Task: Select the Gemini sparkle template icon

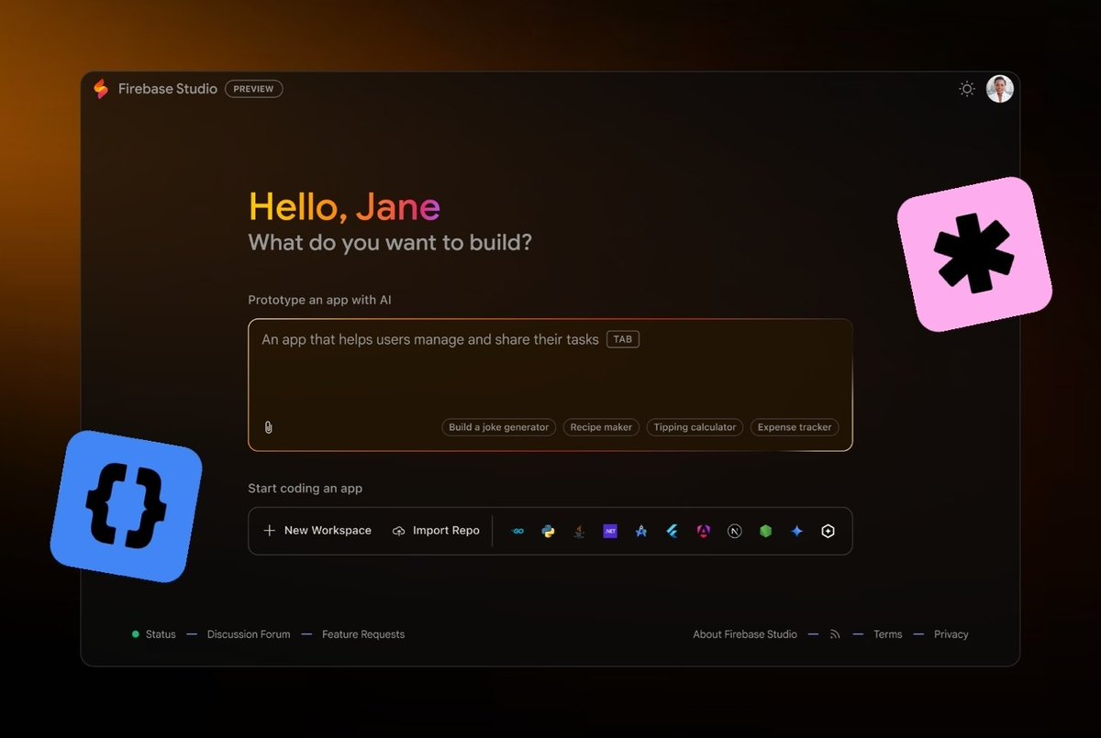Action: pyautogui.click(x=796, y=531)
